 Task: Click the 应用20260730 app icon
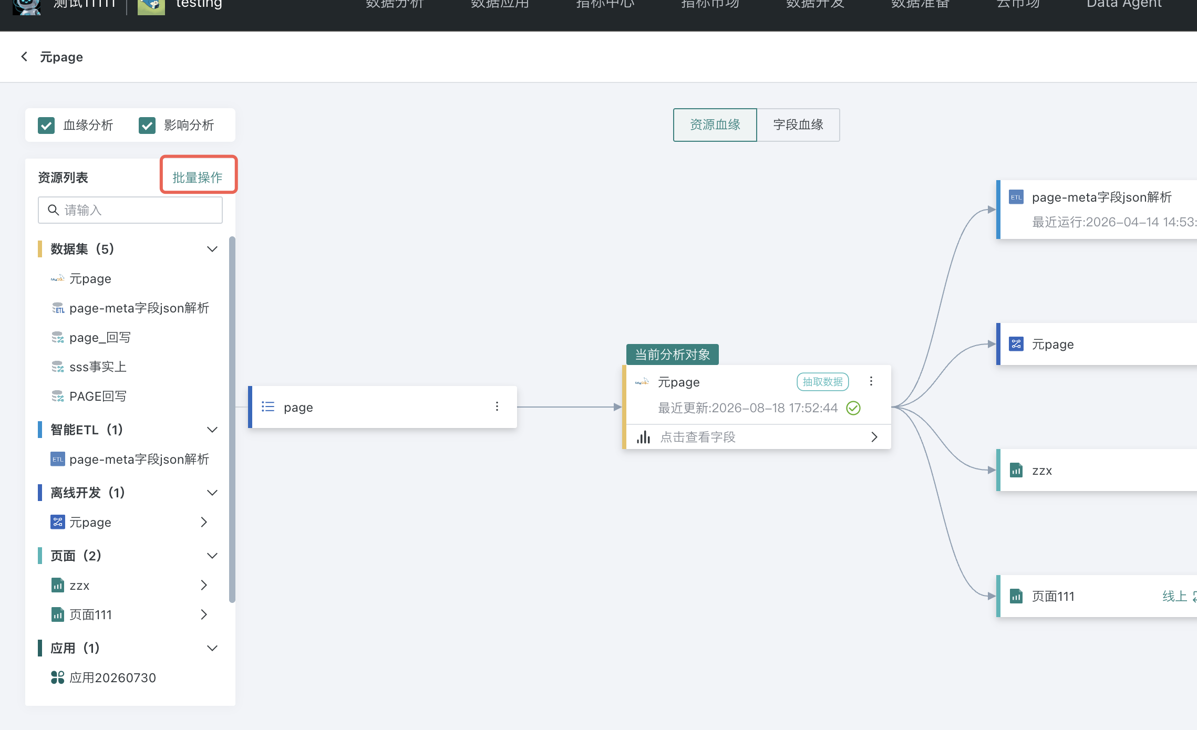(58, 677)
